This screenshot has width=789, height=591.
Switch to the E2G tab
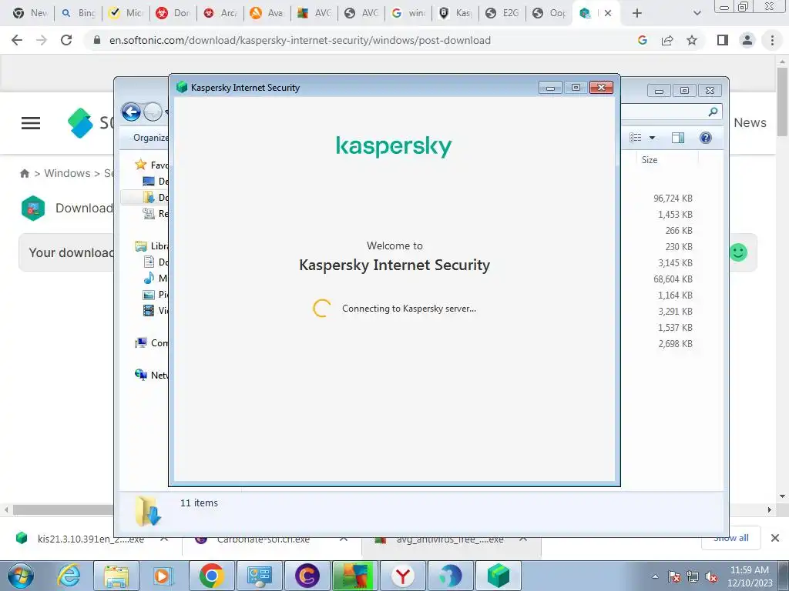coord(502,13)
